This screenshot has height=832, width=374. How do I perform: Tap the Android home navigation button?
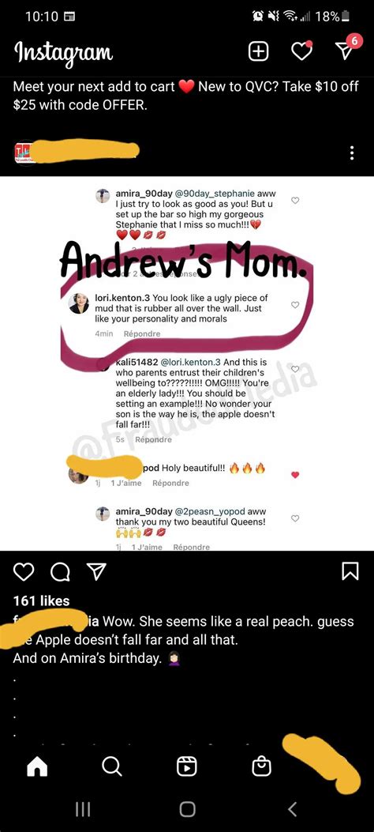coord(187,808)
